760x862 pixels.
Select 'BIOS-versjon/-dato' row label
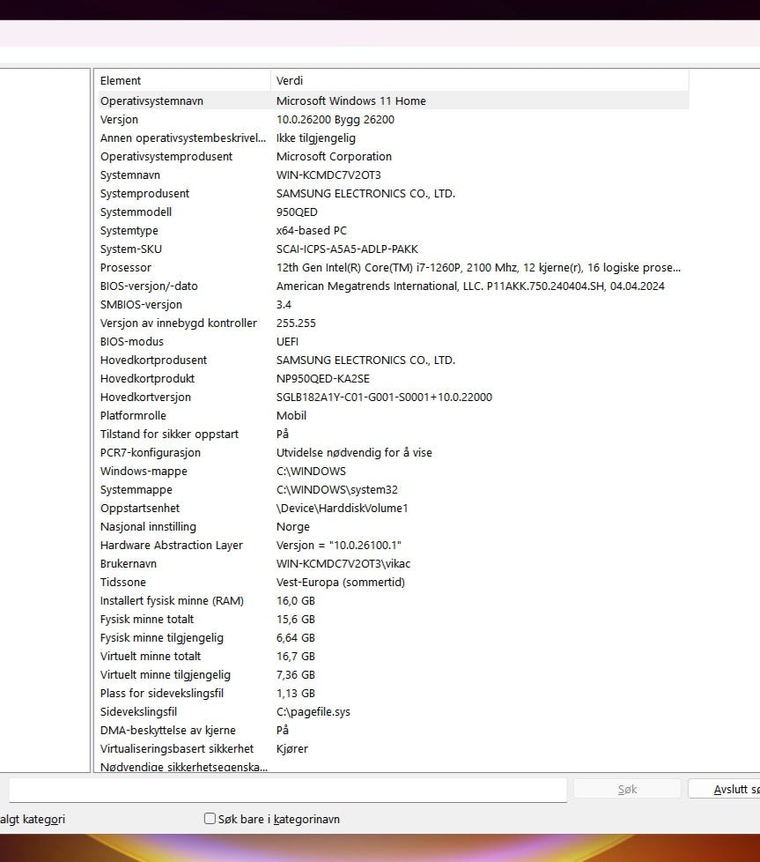(x=149, y=286)
